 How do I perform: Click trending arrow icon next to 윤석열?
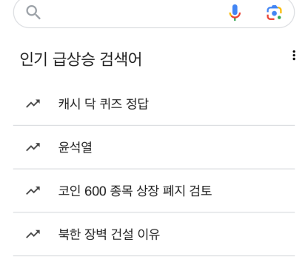[x=33, y=147]
